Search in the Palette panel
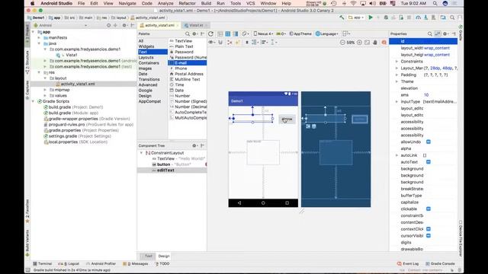This screenshot has height=274, width=488. (188, 33)
